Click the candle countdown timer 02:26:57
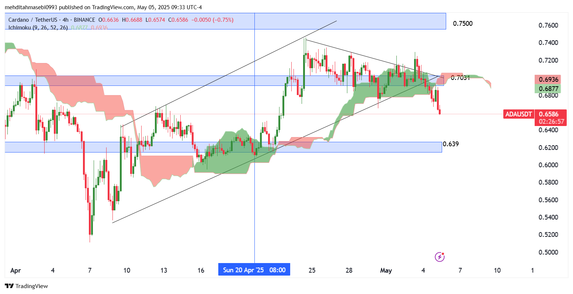 pyautogui.click(x=551, y=122)
